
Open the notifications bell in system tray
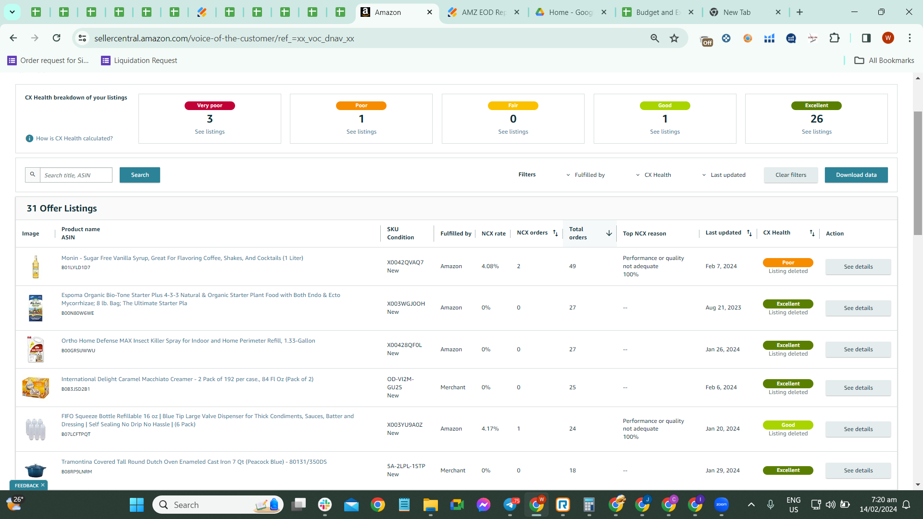(906, 505)
